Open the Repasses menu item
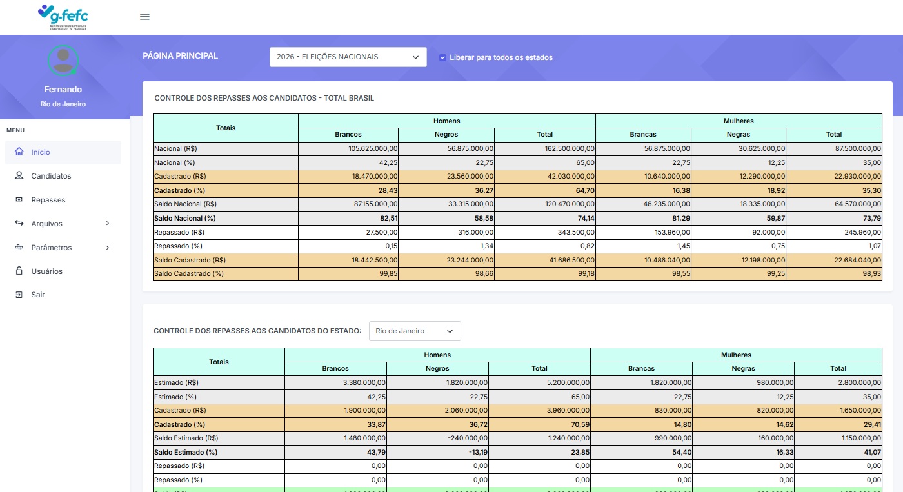The image size is (903, 492). click(48, 200)
